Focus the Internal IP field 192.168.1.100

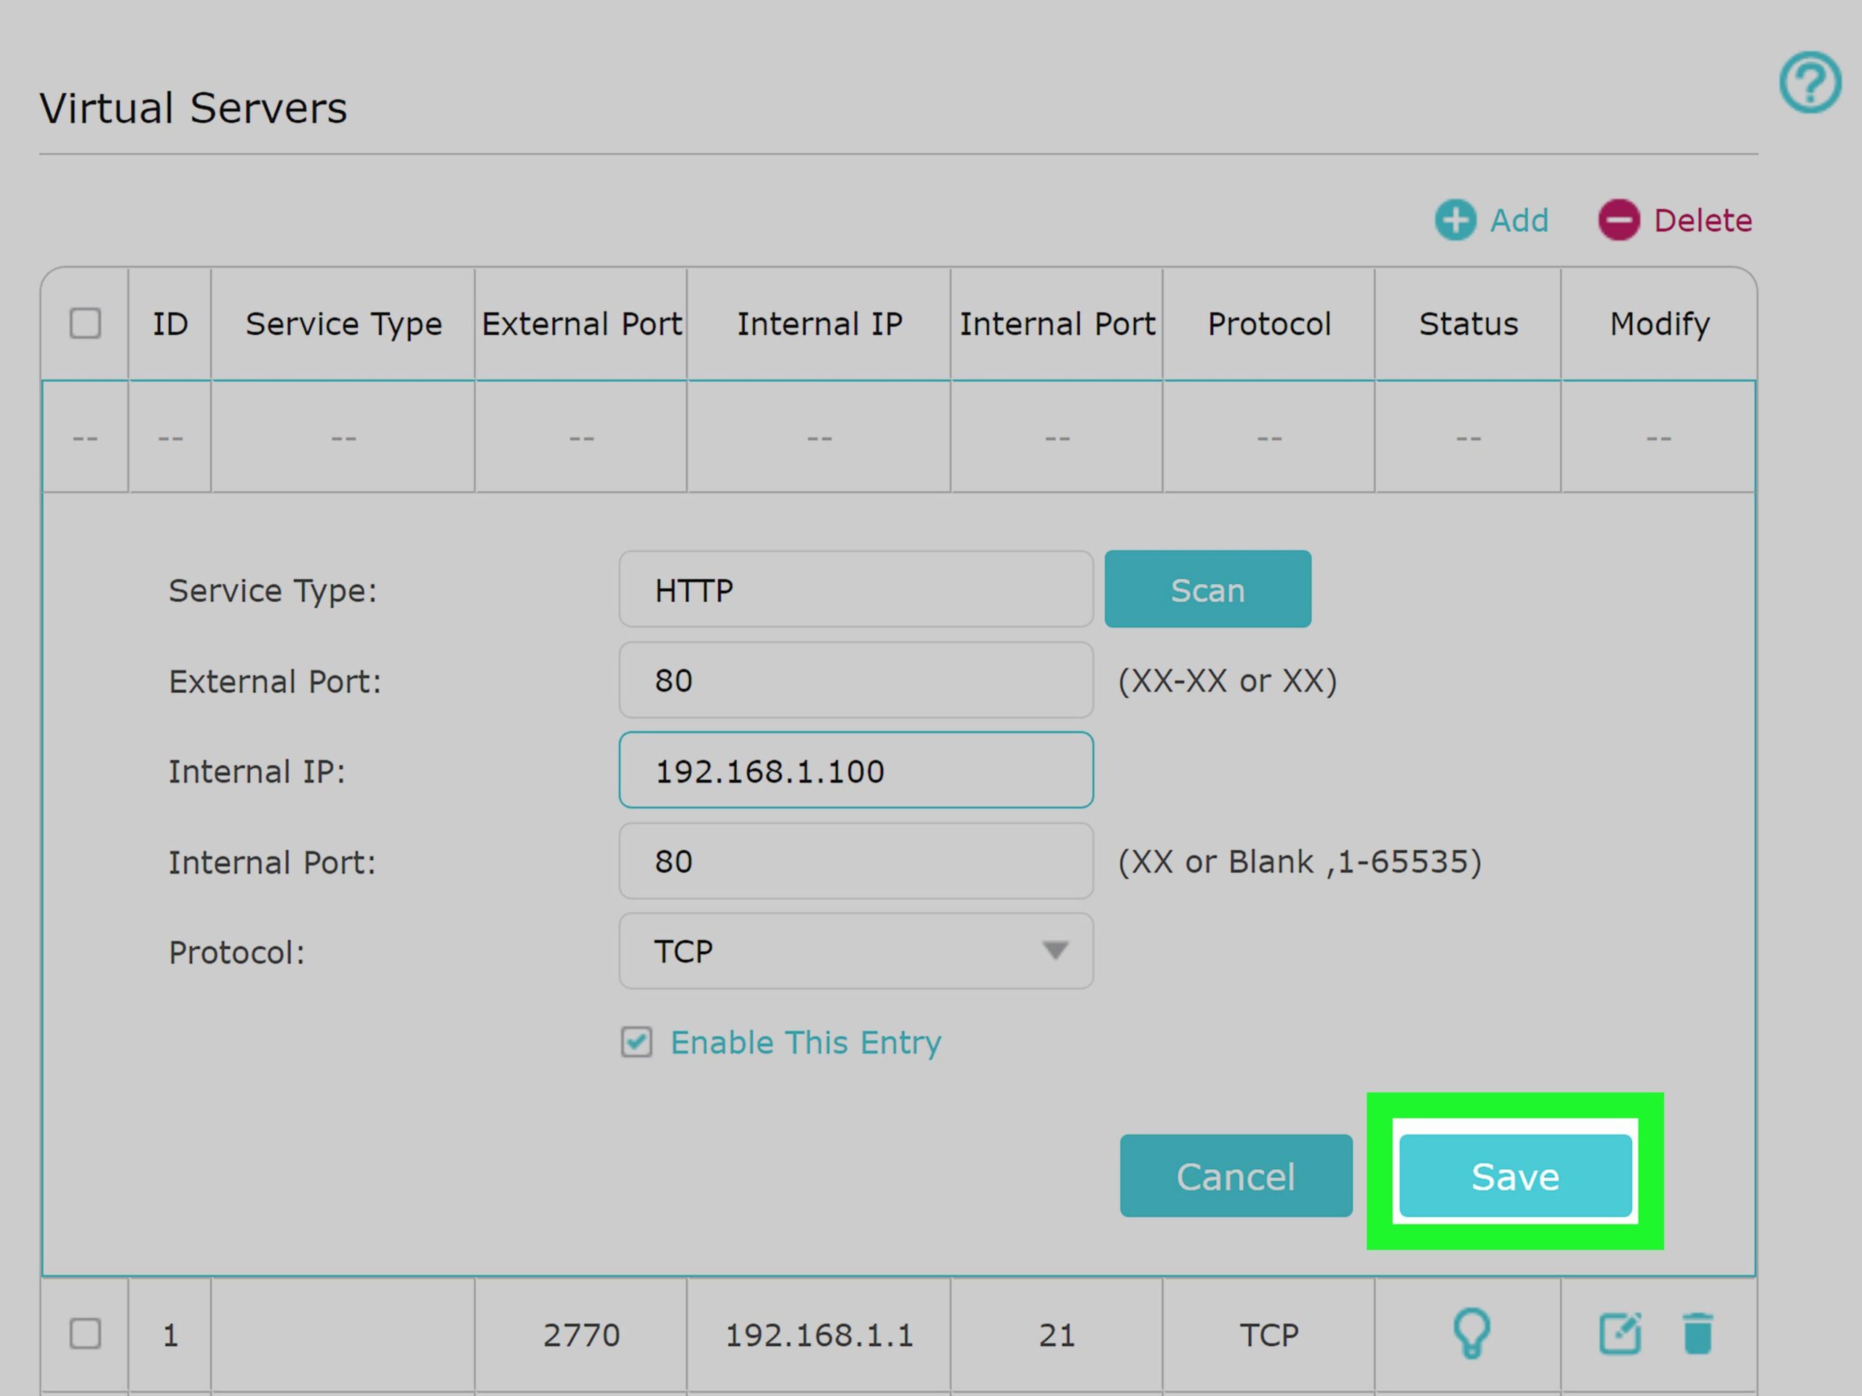[x=856, y=770]
